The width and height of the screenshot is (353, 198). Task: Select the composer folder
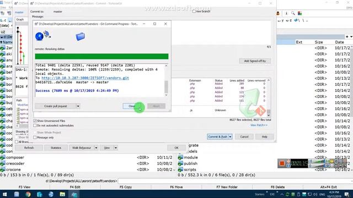pos(15,157)
